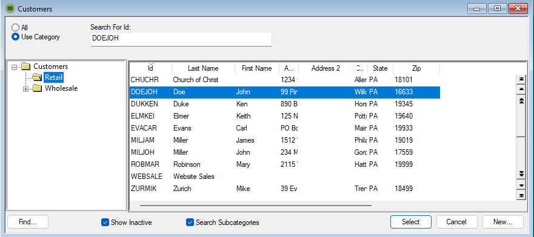Click the Wholesale folder icon
This screenshot has height=237, width=534.
click(x=38, y=89)
